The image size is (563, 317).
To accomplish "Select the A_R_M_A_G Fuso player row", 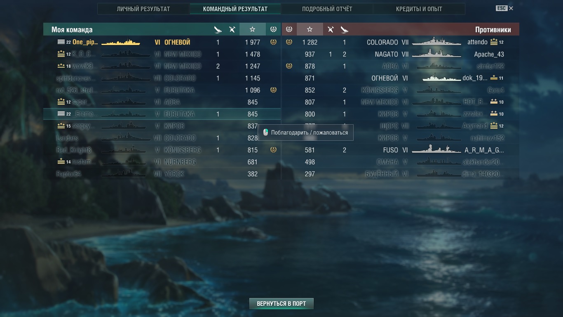I will point(401,150).
